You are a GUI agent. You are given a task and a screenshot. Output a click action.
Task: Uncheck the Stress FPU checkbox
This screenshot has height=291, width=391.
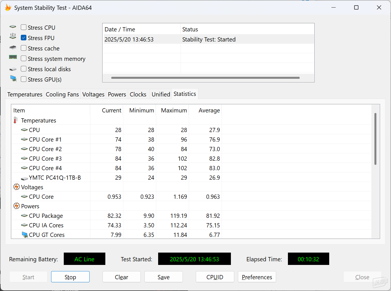(24, 38)
